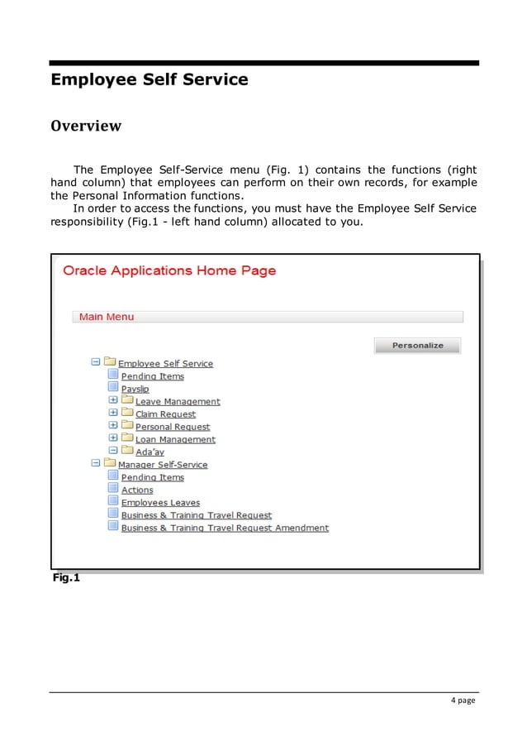This screenshot has width=527, height=746.
Task: Click the Leave Management folder icon
Action: (x=127, y=399)
